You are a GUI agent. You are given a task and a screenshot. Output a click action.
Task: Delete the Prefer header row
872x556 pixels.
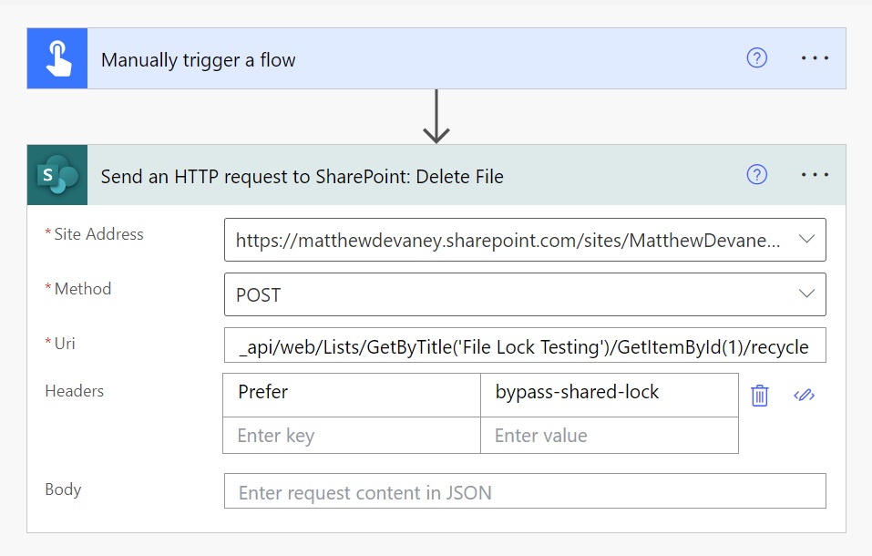pos(760,396)
